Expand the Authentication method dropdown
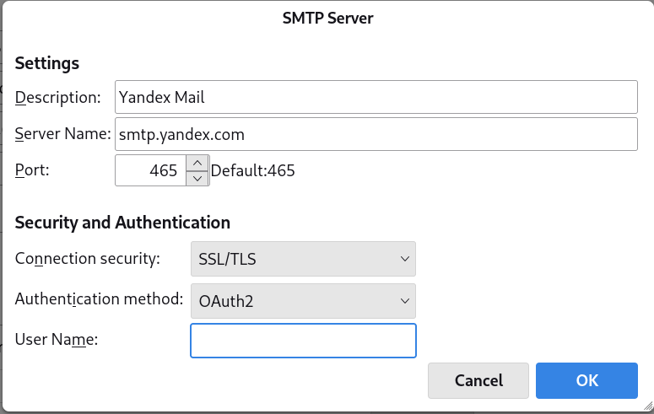The width and height of the screenshot is (654, 414). pos(303,299)
